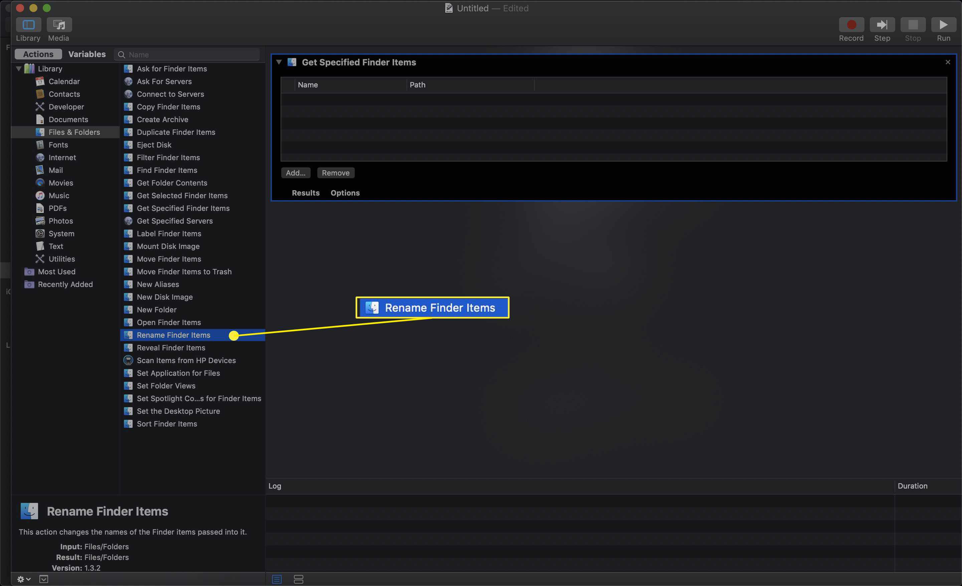This screenshot has width=962, height=586.
Task: Click the Remove button in Finder Items panel
Action: pyautogui.click(x=335, y=172)
